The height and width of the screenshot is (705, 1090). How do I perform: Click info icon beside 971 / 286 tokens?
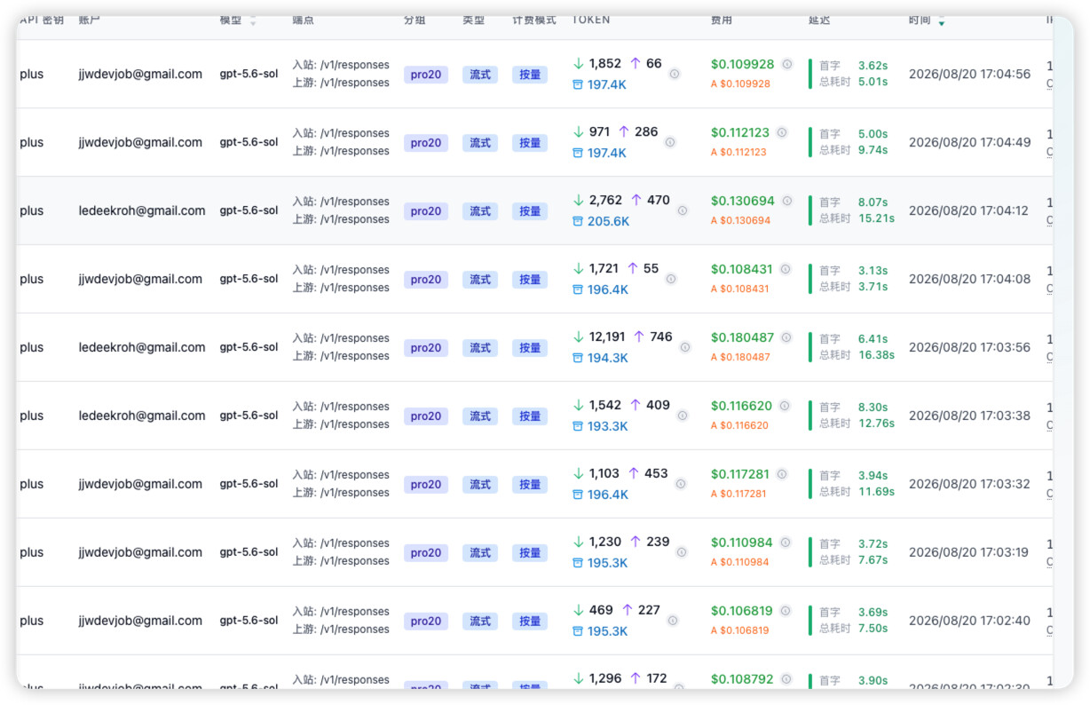[x=670, y=142]
